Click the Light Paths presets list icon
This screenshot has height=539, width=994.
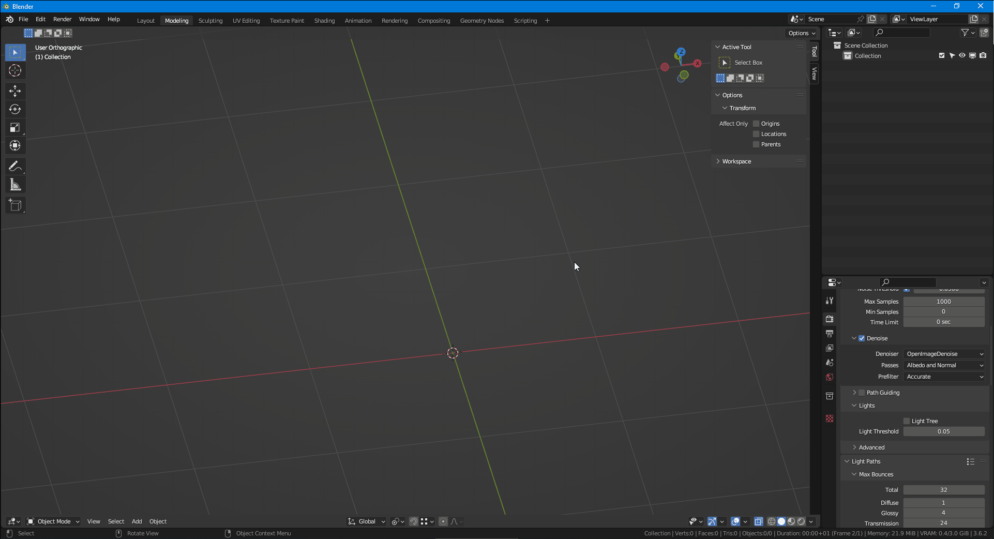[x=970, y=461]
